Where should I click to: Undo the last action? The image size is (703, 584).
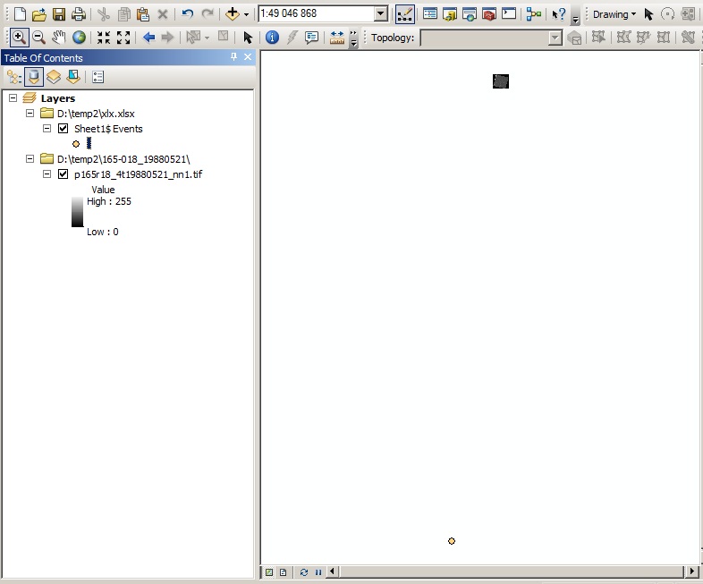188,14
